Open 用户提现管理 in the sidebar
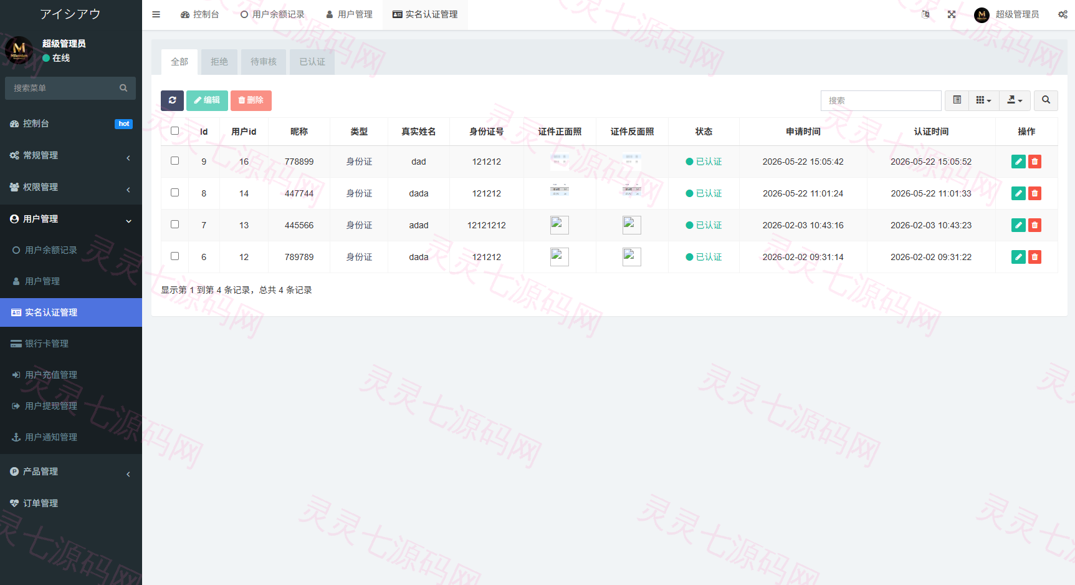 (x=71, y=406)
